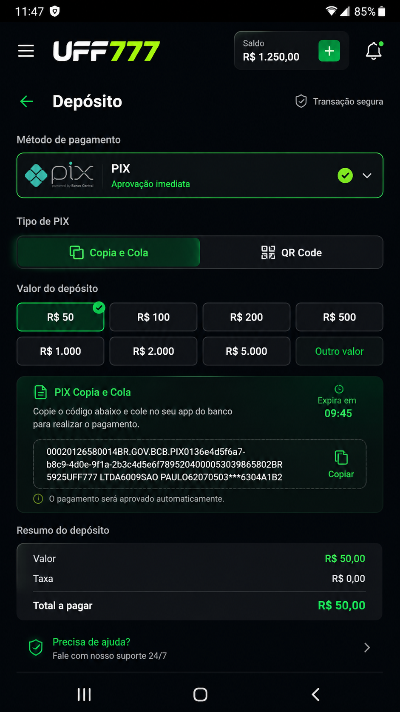400x712 pixels.
Task: Open the Precisa de ajuda chevron
Action: (x=367, y=648)
